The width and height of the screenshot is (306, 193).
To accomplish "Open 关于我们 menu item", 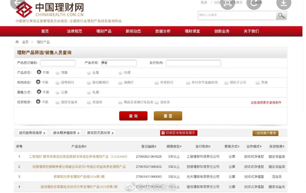I will (251, 31).
